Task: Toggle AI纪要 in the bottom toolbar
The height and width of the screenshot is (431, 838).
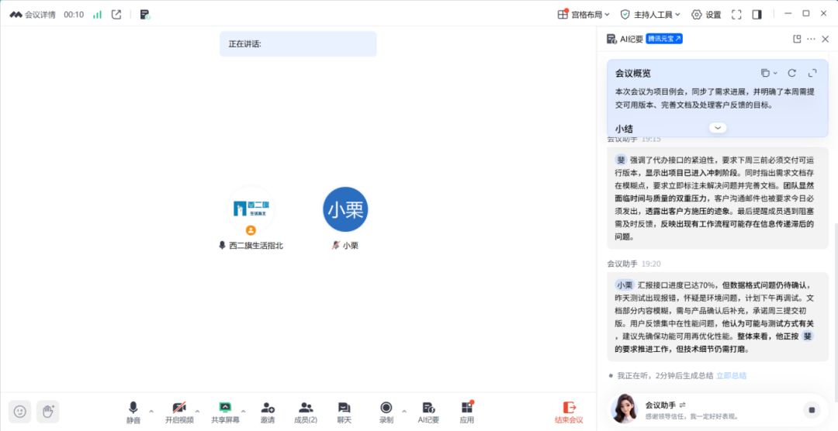Action: tap(428, 412)
